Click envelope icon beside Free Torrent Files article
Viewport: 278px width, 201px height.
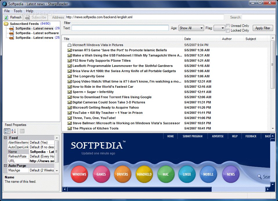pos(70,97)
